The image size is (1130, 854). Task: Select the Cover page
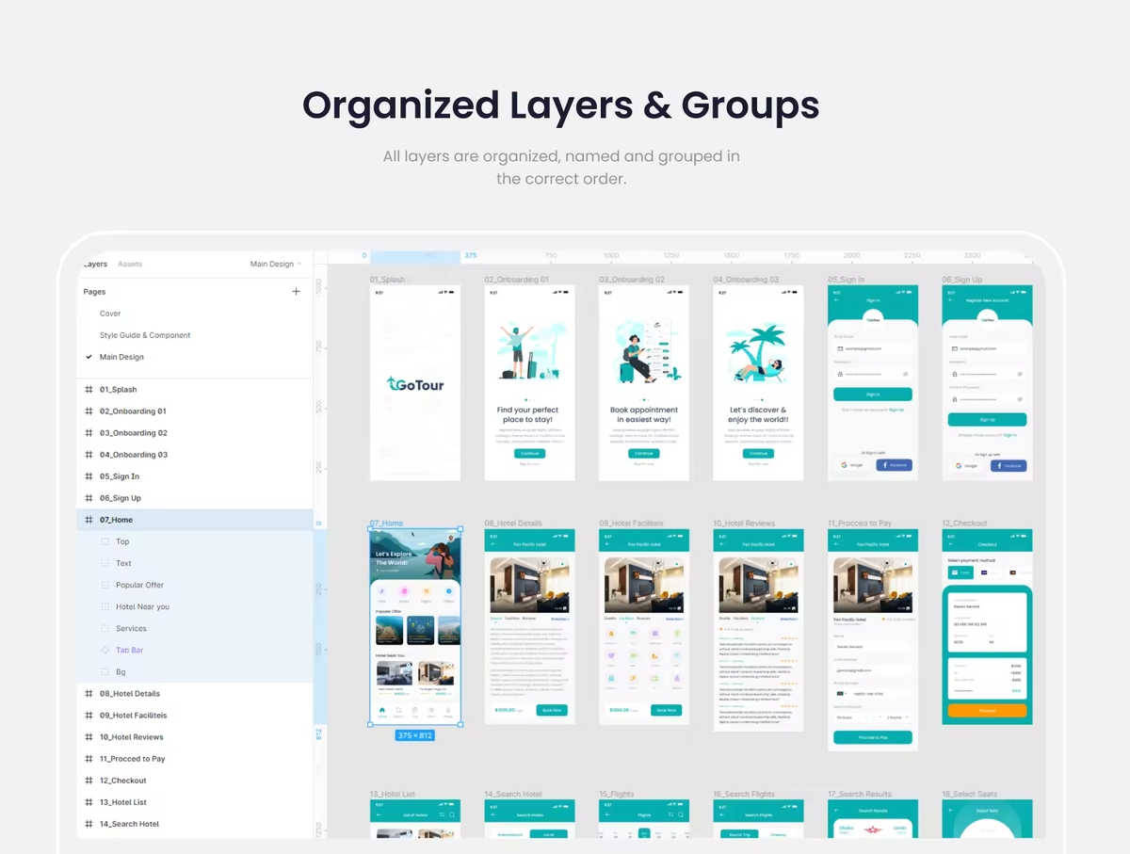point(110,314)
